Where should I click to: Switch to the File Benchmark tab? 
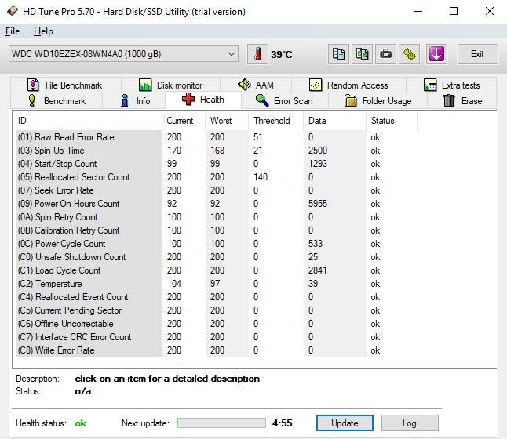click(x=66, y=85)
